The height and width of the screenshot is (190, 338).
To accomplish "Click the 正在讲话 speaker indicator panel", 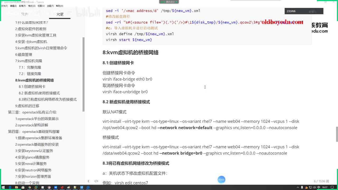I will (x=304, y=11).
